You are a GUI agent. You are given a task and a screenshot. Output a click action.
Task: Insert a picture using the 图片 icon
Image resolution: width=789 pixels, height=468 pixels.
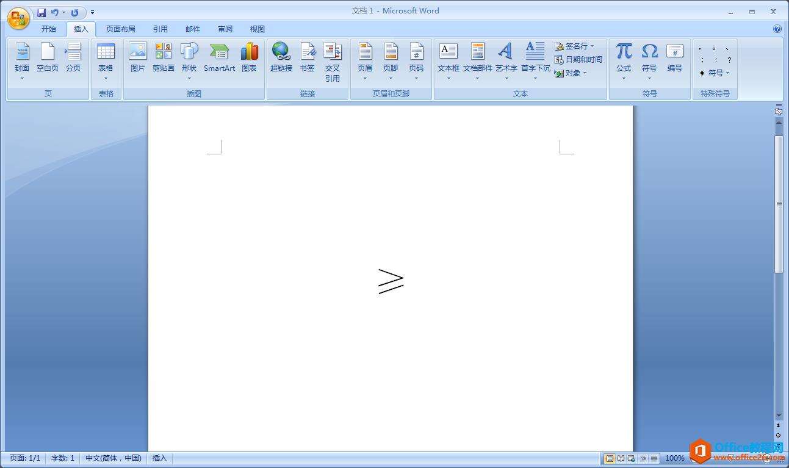coord(138,58)
